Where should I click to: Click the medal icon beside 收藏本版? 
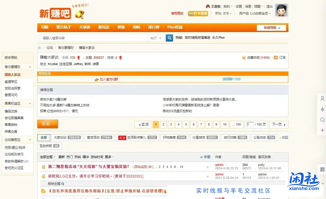[x=244, y=58]
